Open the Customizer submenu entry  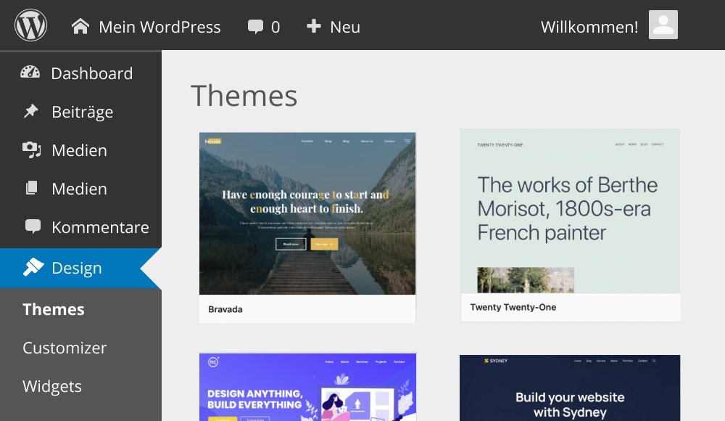tap(65, 348)
